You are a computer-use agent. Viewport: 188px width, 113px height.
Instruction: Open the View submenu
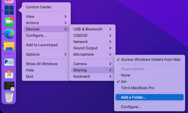[x=46, y=16]
